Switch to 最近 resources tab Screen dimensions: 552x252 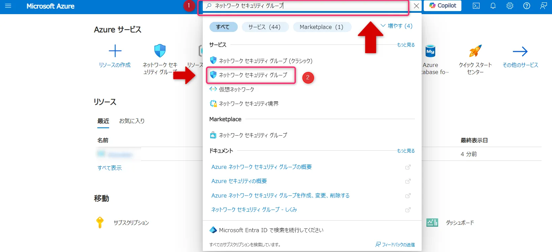[x=103, y=121]
